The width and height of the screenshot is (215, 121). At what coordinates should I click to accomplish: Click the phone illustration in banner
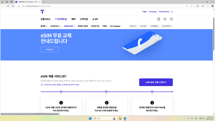coord(142,43)
